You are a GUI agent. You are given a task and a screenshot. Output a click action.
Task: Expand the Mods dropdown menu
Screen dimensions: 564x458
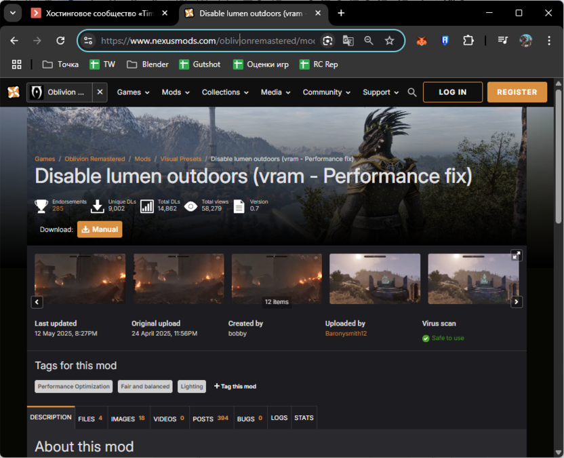tap(176, 92)
